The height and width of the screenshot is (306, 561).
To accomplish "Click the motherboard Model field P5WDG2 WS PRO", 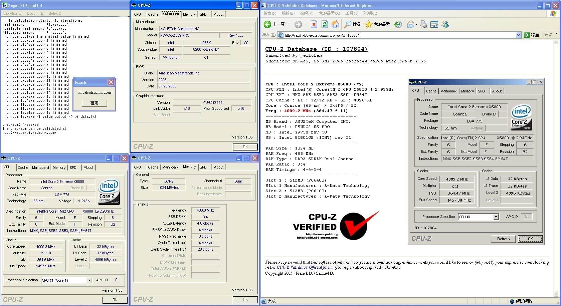I will [x=188, y=35].
